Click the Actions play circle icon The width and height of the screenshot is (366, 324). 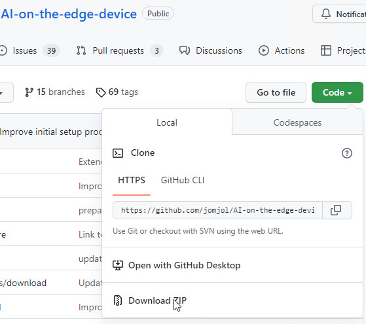[264, 50]
